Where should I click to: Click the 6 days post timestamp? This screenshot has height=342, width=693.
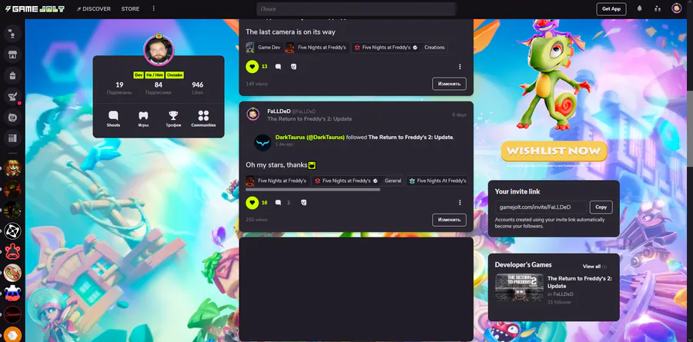click(x=459, y=115)
